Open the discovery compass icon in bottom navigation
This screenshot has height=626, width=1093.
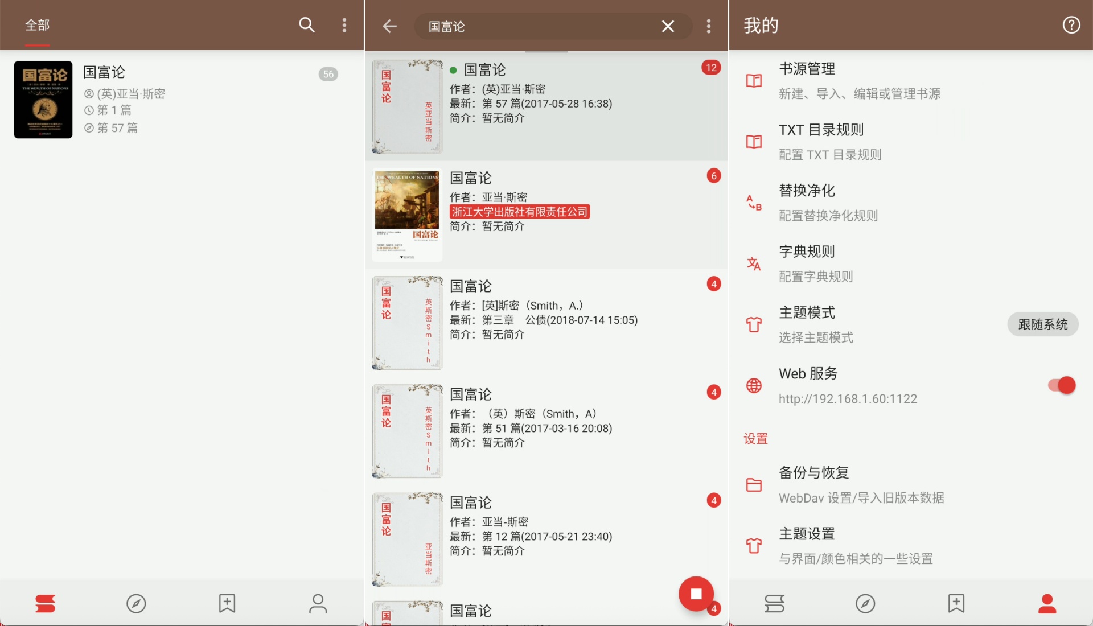click(136, 603)
